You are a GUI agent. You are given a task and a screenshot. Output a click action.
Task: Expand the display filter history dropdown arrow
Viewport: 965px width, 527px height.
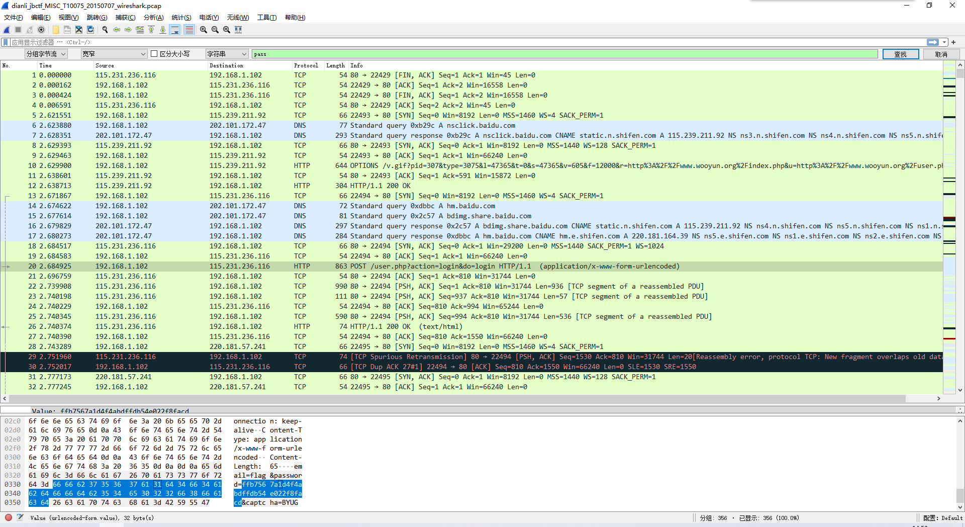tap(944, 42)
